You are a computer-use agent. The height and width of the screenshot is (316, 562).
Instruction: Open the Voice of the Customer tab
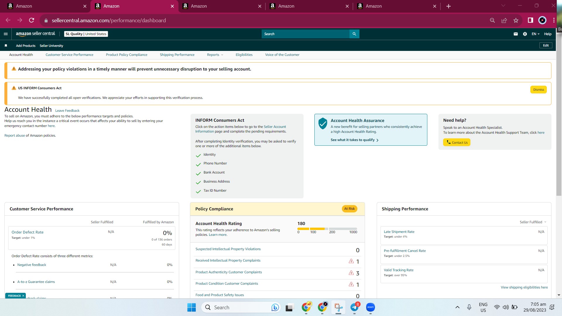coord(282,55)
